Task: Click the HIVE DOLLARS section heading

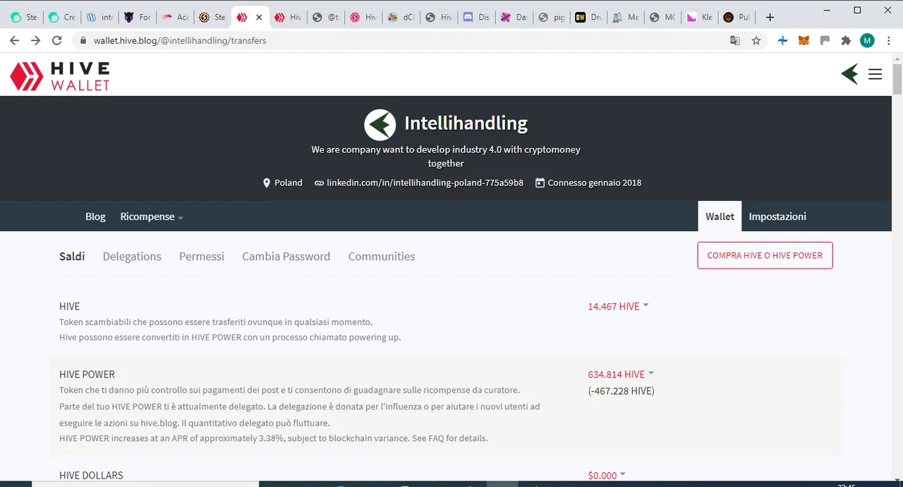Action: pyautogui.click(x=91, y=476)
